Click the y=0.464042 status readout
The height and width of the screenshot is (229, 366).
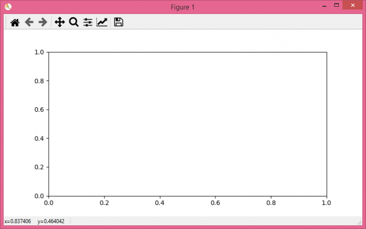coord(51,221)
